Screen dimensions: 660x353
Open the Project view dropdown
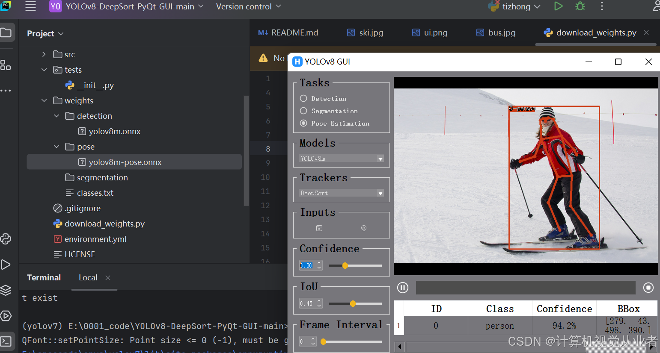pyautogui.click(x=45, y=33)
